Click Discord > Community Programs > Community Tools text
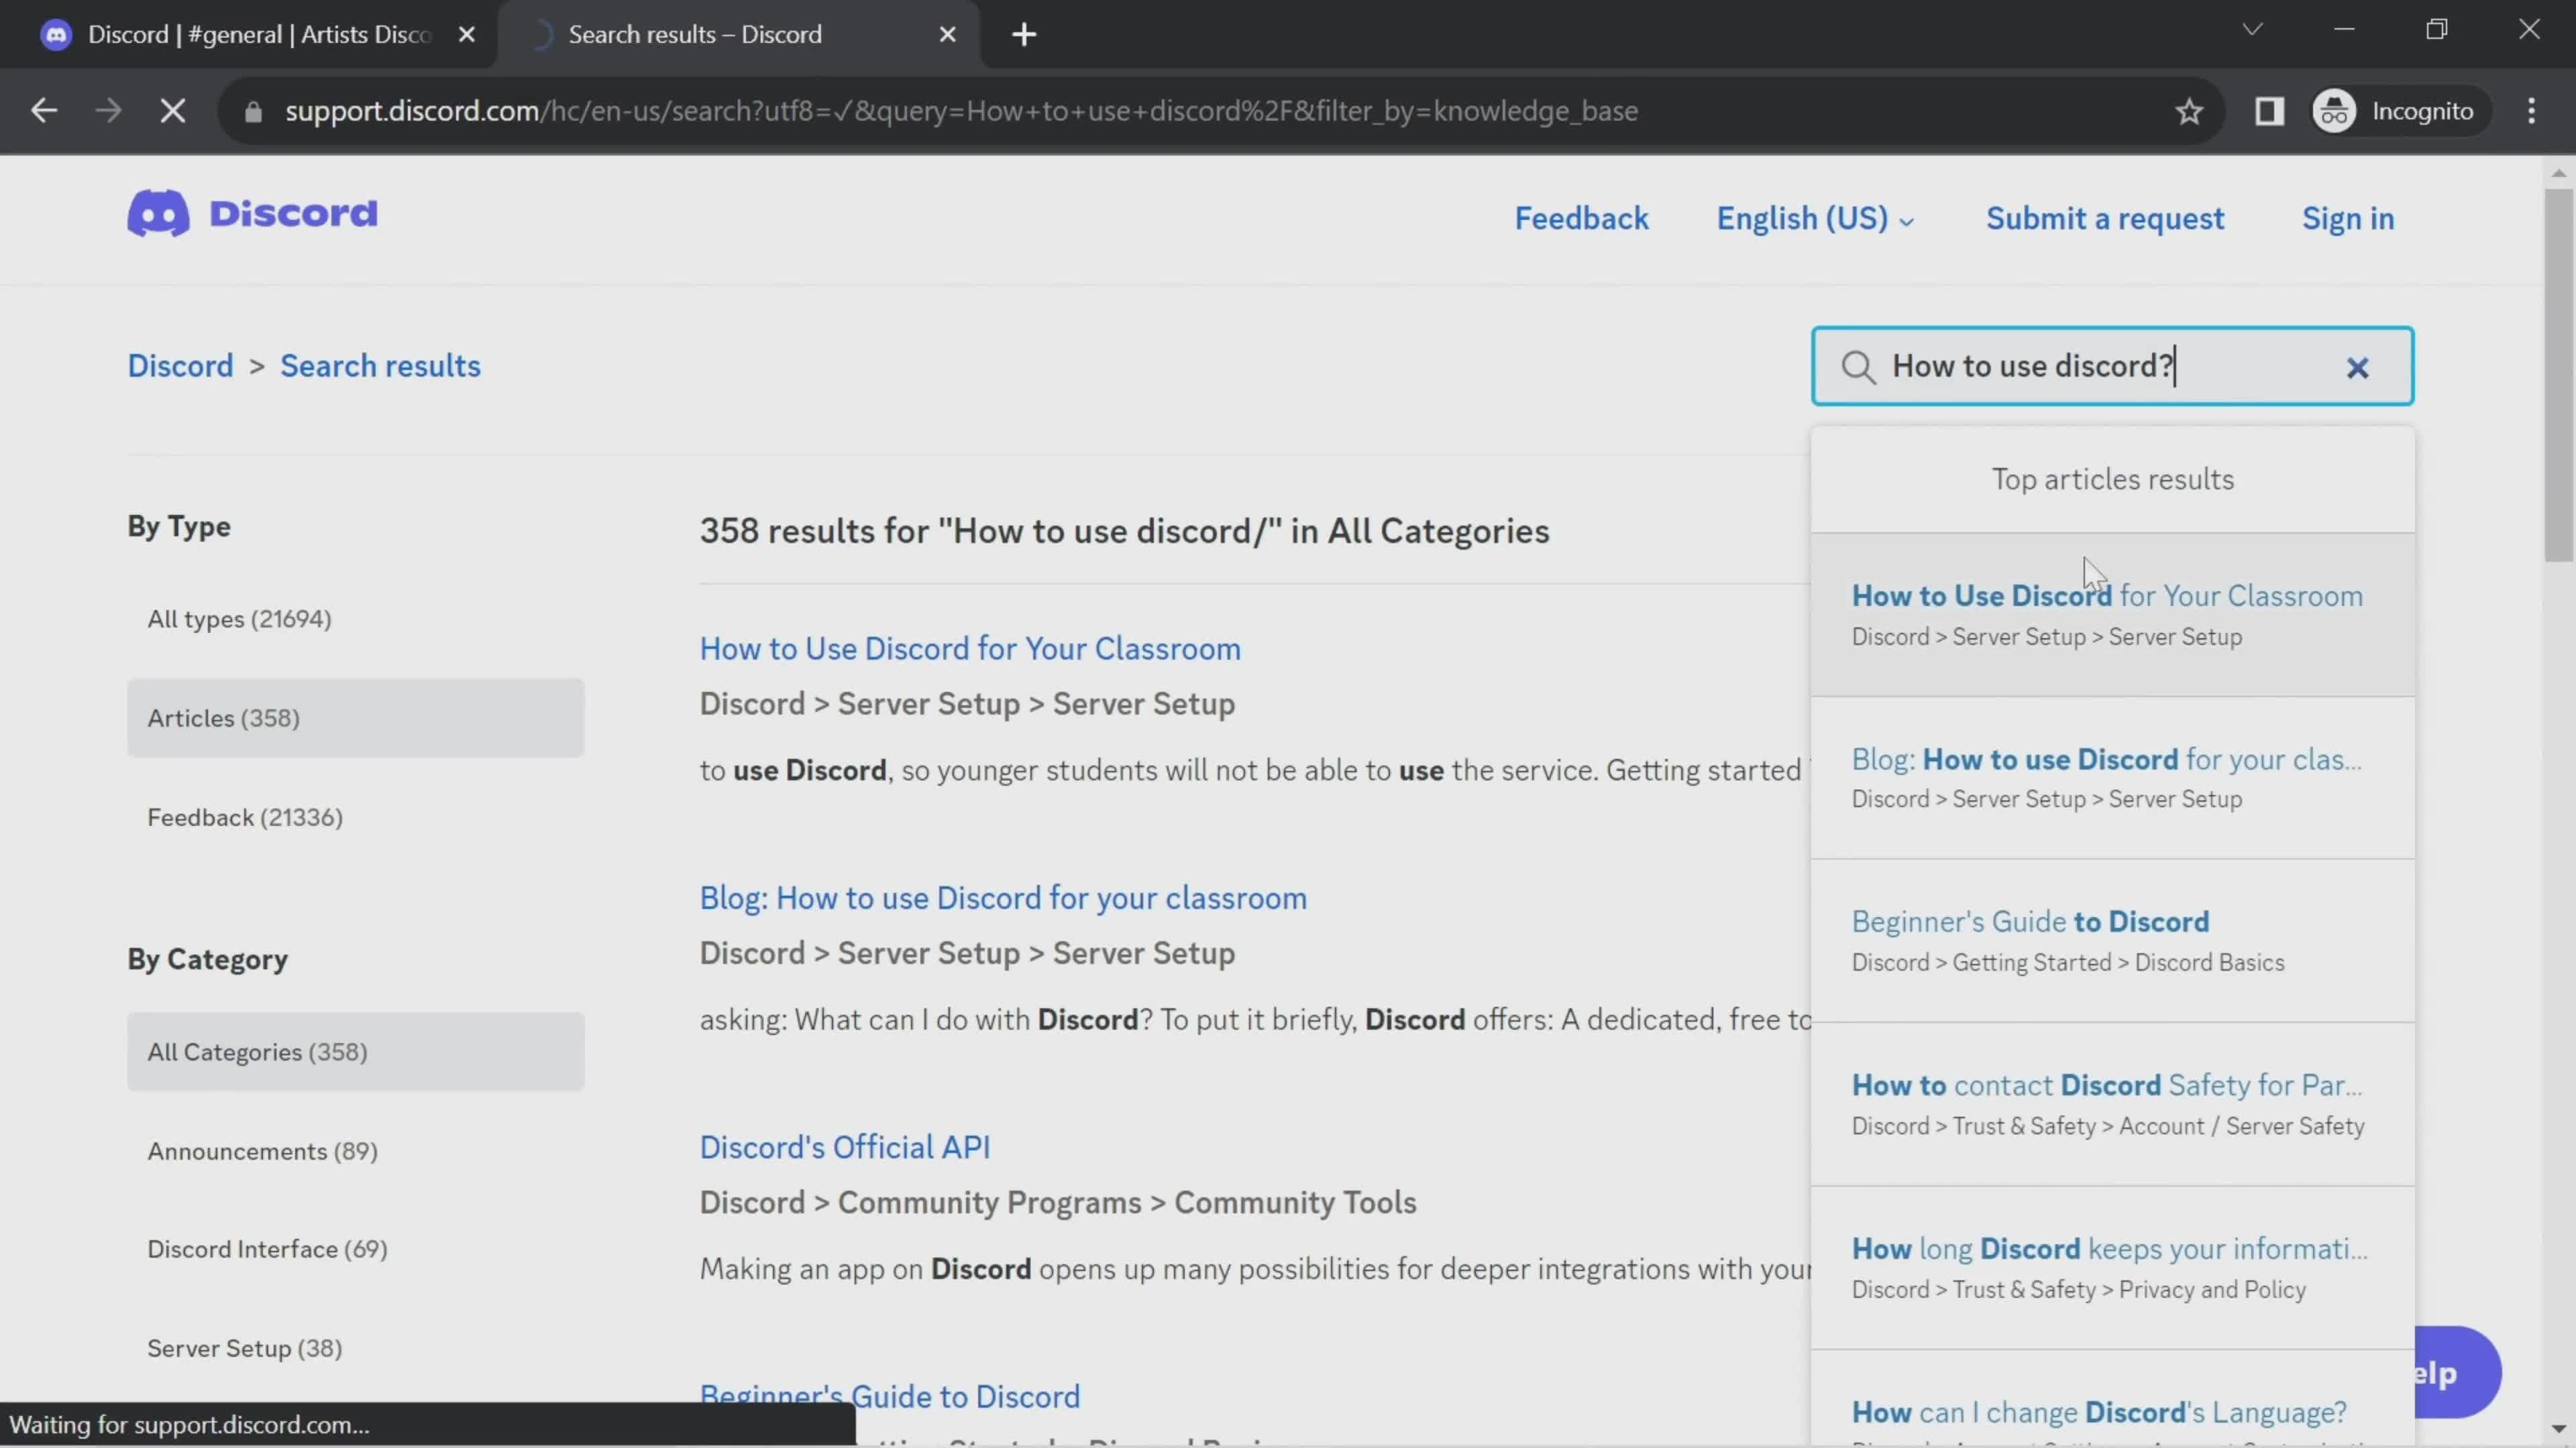The image size is (2576, 1448). click(1058, 1202)
